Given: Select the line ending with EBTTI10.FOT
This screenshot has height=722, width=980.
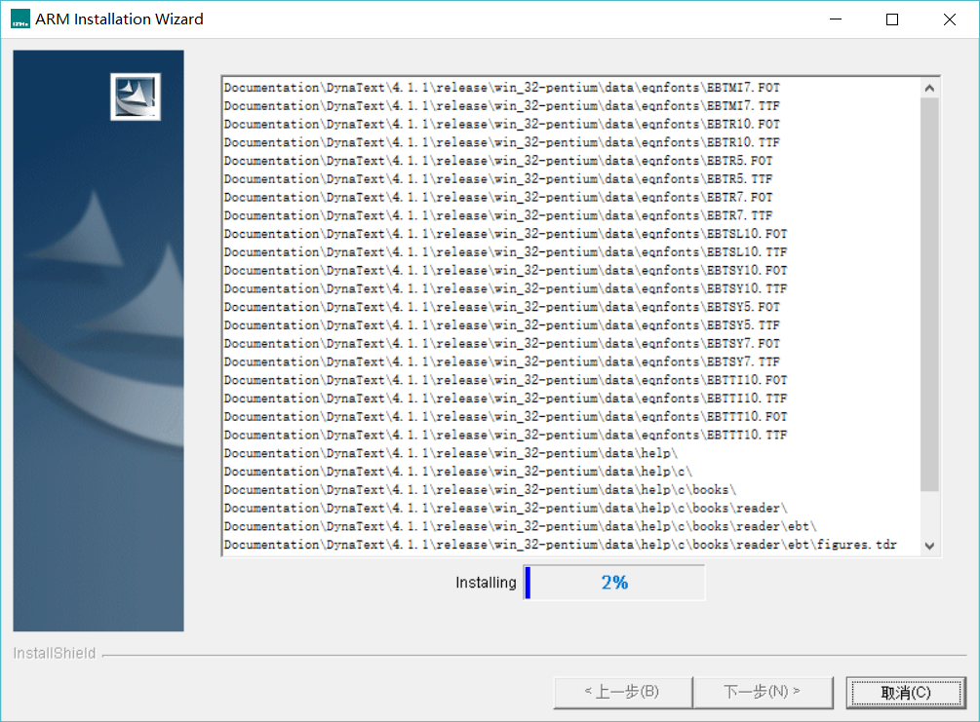Looking at the screenshot, I should pyautogui.click(x=506, y=380).
